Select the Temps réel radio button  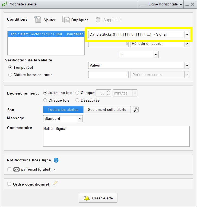tap(10, 67)
